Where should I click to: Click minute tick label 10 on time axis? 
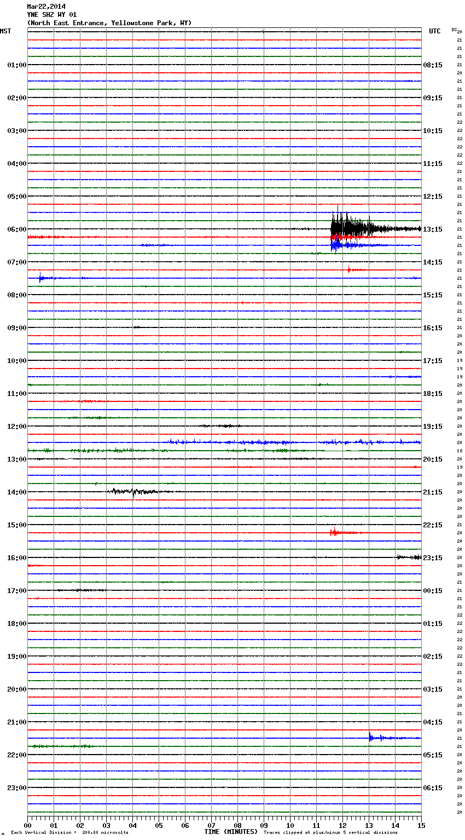click(290, 825)
